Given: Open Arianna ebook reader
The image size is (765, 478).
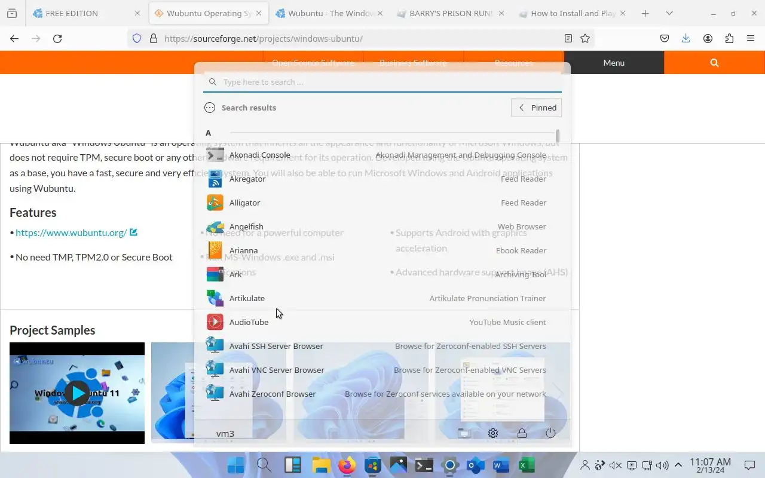Looking at the screenshot, I should [x=377, y=250].
